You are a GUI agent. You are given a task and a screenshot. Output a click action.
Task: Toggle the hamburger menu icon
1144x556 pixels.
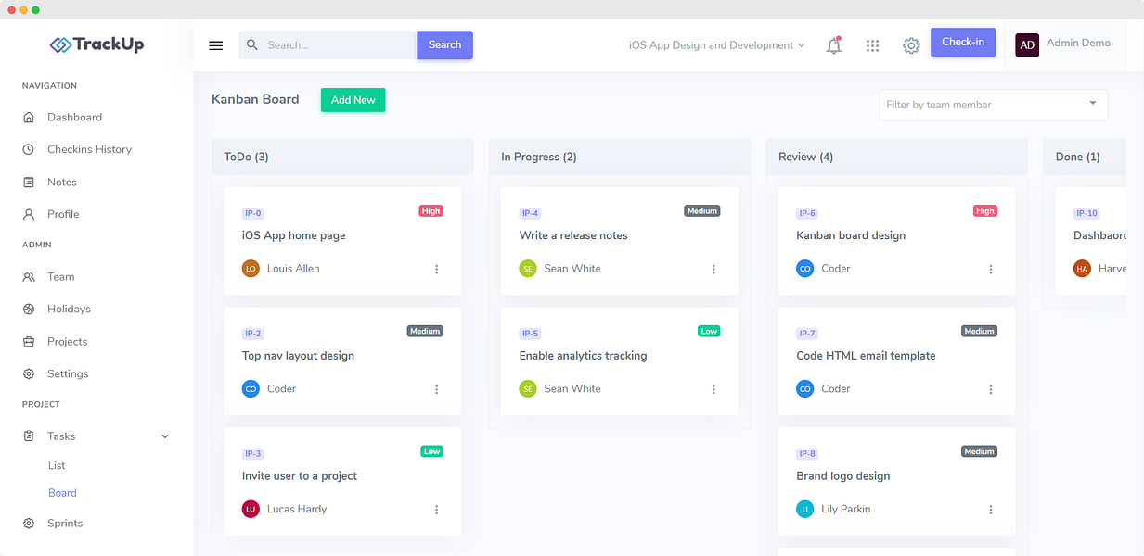(216, 45)
